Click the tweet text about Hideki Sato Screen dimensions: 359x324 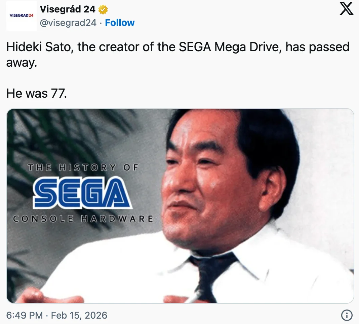[x=134, y=47]
